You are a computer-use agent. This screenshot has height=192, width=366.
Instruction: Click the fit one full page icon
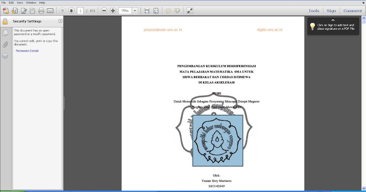156,11
